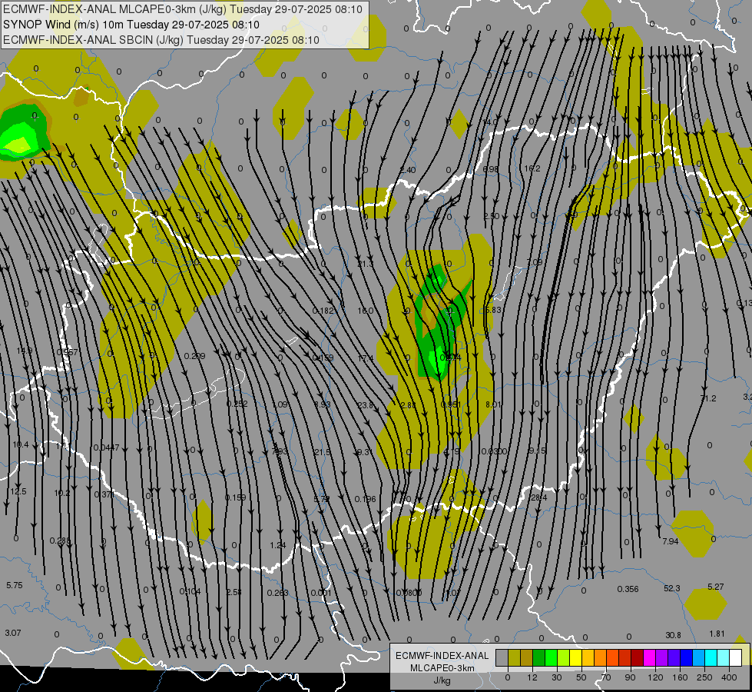Image resolution: width=752 pixels, height=692 pixels.
Task: Click the map value '2.40'
Action: [408, 171]
